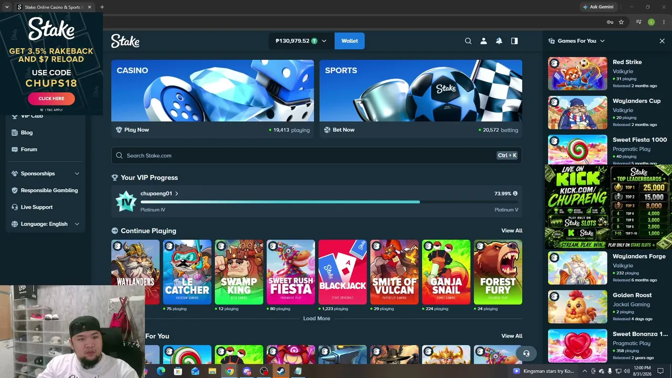Open Waylanders Cup game card

point(607,112)
